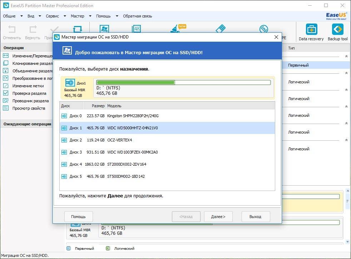Sort by the Диск column header
The height and width of the screenshot is (259, 351).
(71, 106)
